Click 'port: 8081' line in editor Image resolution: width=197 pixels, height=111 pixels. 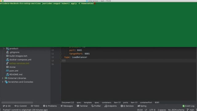[76, 50]
